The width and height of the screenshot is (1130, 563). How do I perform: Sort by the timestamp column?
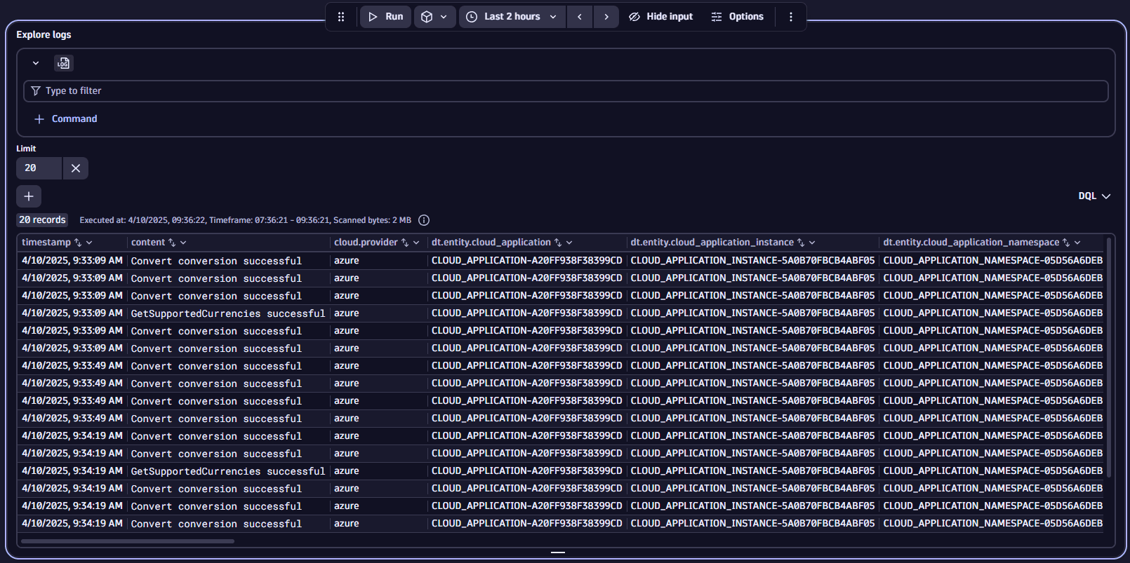78,243
